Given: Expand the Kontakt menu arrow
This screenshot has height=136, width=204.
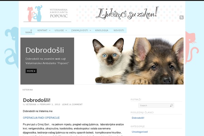Looking at the screenshot, I should [x=50, y=31].
